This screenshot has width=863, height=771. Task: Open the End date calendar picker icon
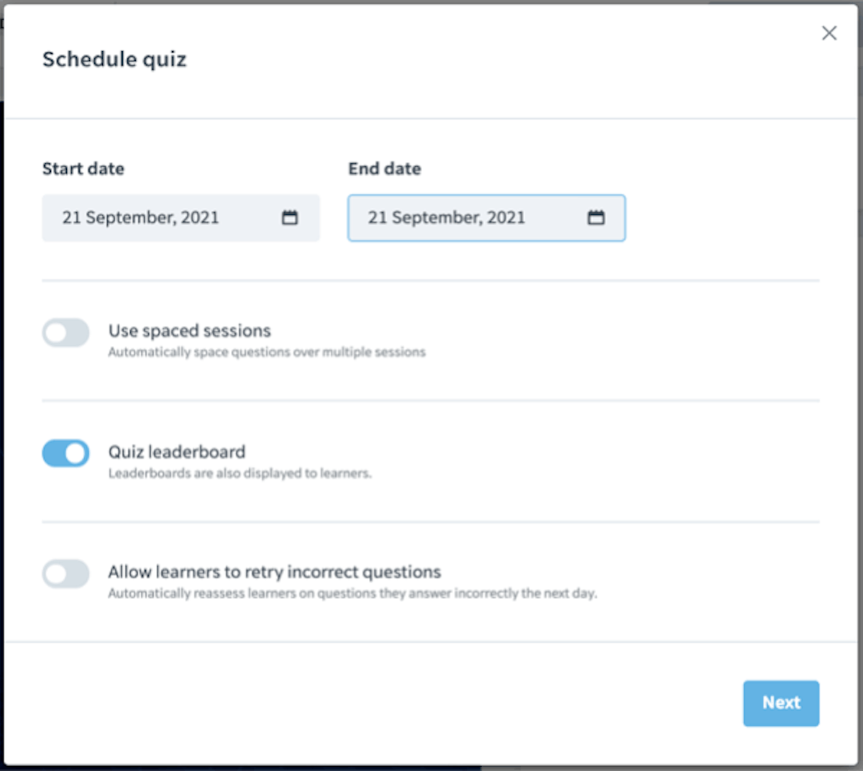click(596, 217)
